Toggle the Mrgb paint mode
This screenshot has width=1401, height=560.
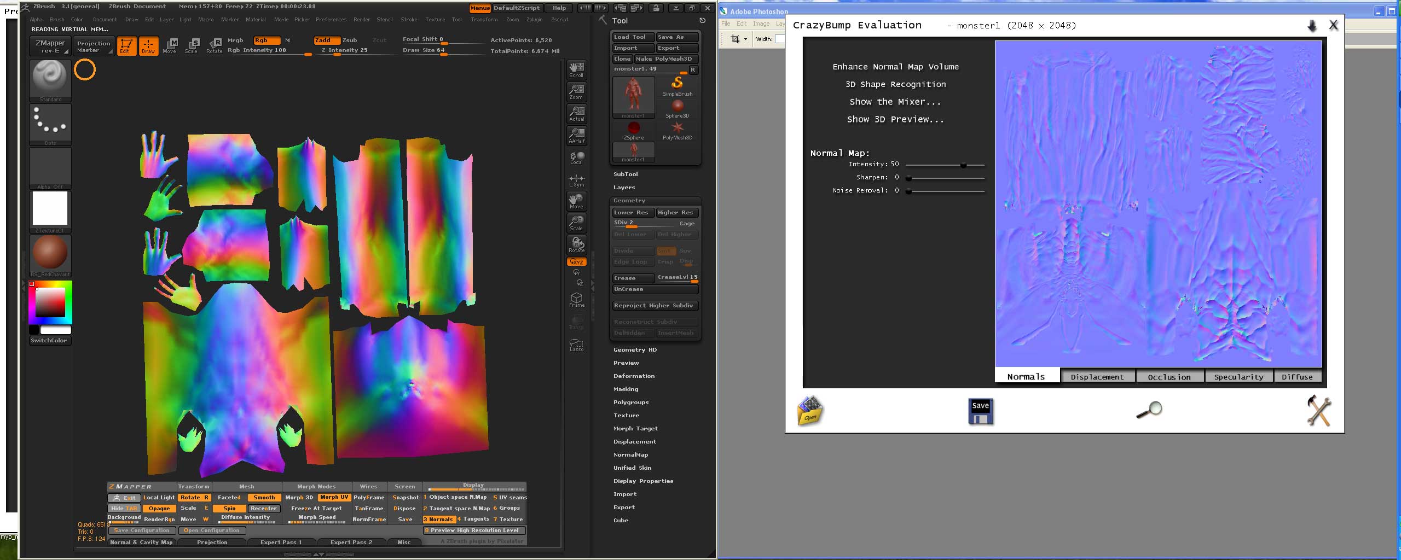click(235, 40)
